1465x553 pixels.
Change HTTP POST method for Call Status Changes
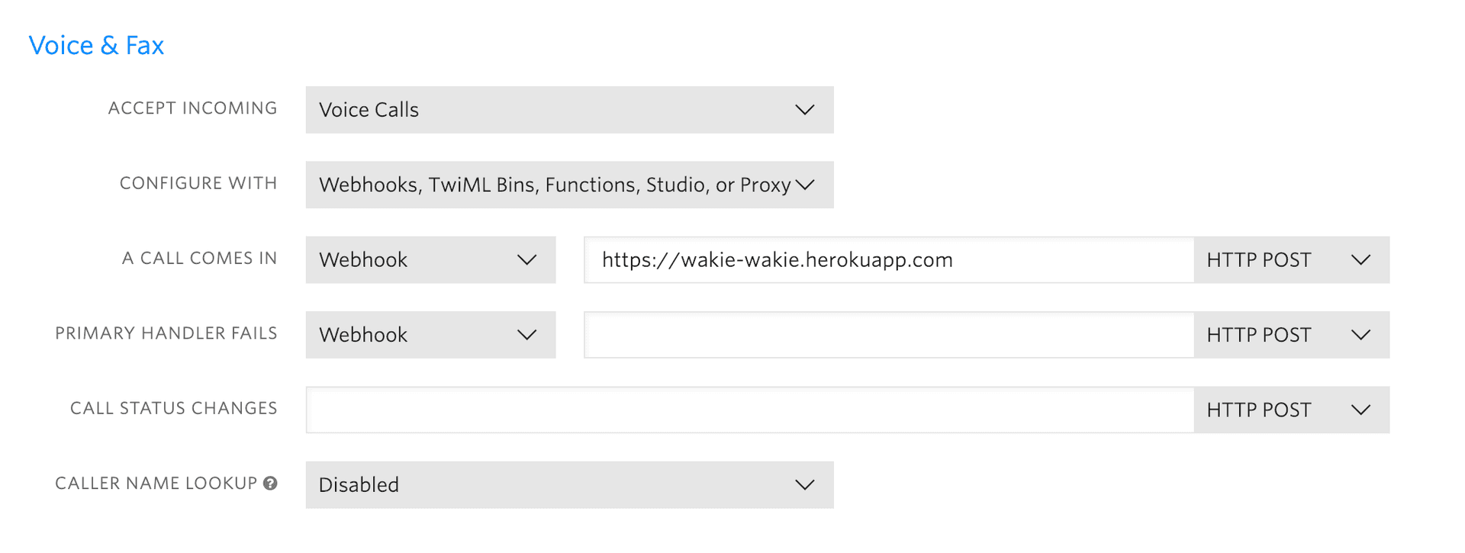(x=1291, y=410)
